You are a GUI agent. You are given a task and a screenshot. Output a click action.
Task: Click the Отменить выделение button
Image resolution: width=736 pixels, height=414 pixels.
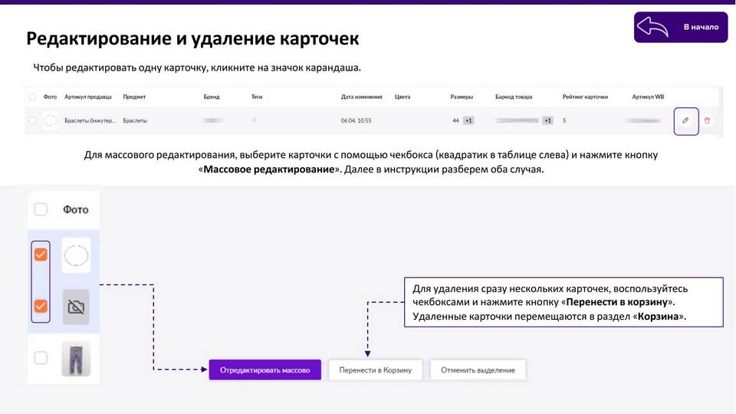pos(478,370)
